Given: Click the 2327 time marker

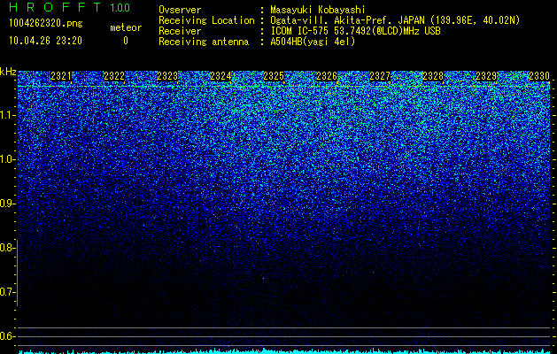Looking at the screenshot, I should pos(380,76).
